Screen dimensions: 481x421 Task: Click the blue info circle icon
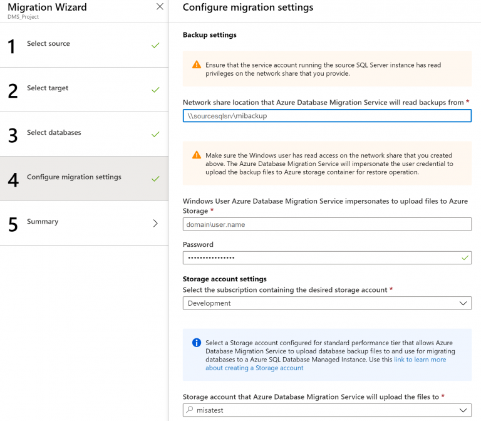[x=197, y=343]
